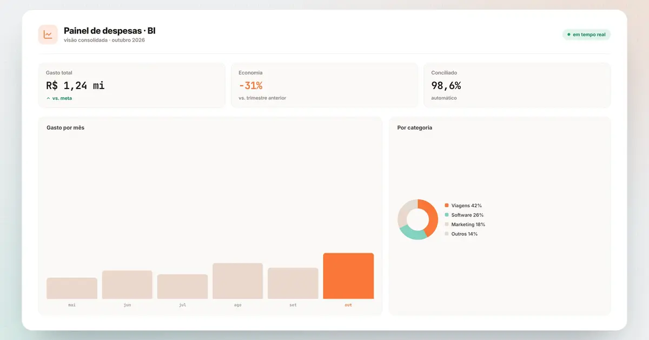Click the '98,6%' reconciled value
649x340 pixels.
446,85
